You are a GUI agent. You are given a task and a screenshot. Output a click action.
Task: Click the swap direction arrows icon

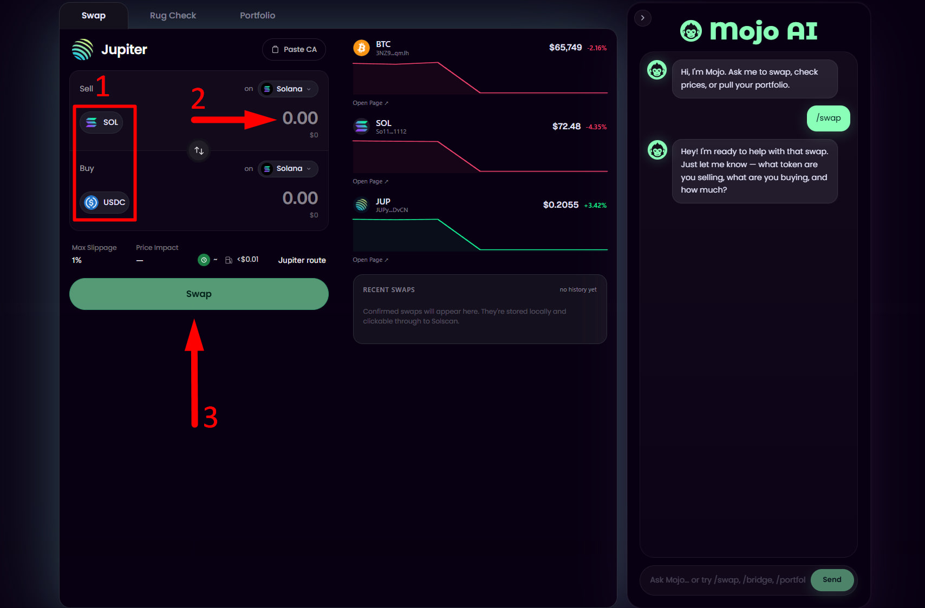(x=199, y=150)
